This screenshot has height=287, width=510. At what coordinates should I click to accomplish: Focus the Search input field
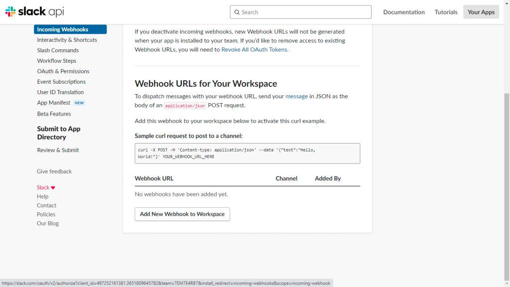[300, 12]
